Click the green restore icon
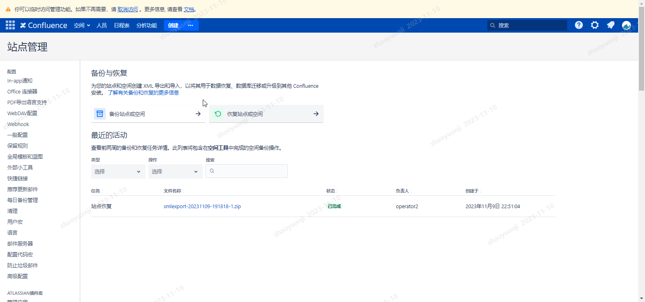This screenshot has width=645, height=302. (218, 114)
